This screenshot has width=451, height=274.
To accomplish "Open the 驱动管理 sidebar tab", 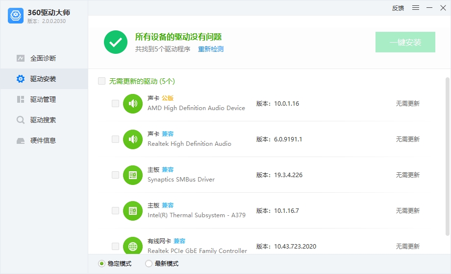I will pos(44,99).
